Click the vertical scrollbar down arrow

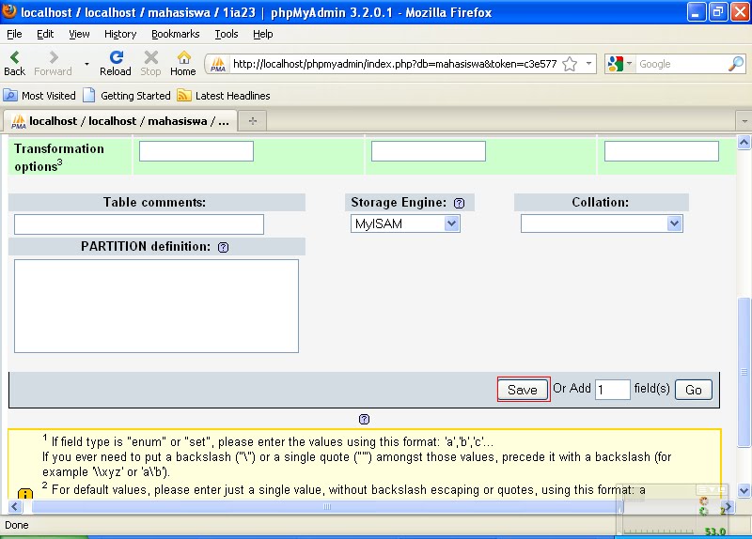[744, 490]
